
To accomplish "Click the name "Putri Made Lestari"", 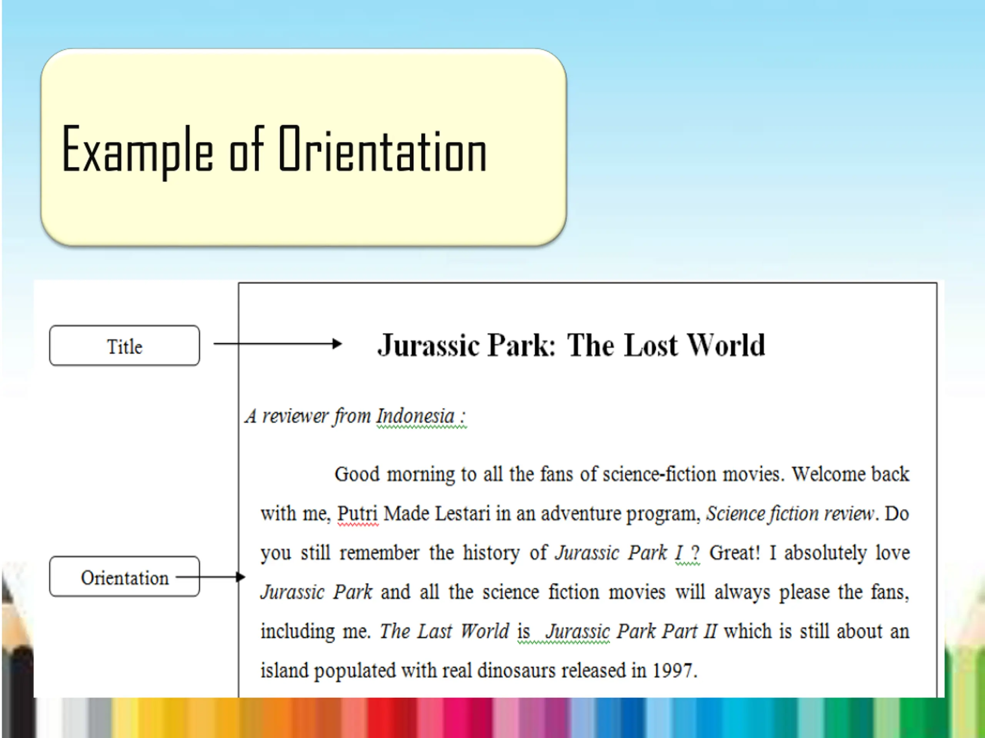I will pyautogui.click(x=414, y=514).
